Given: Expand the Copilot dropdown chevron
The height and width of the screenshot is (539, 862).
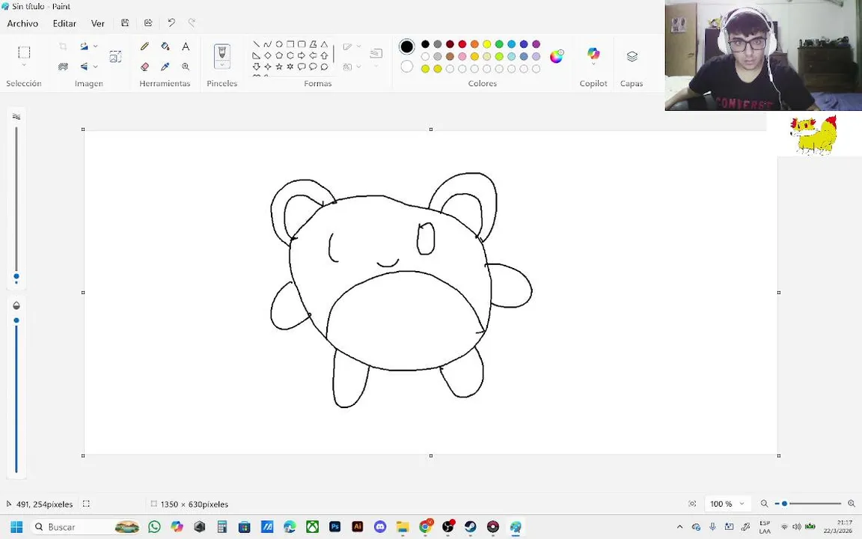Looking at the screenshot, I should click(x=593, y=64).
